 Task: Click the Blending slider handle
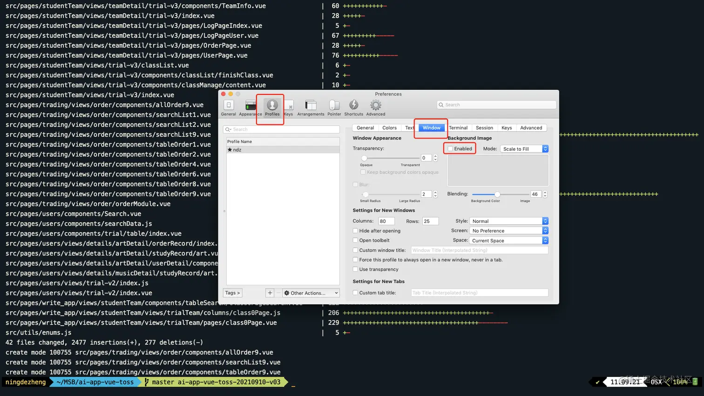[x=497, y=195]
